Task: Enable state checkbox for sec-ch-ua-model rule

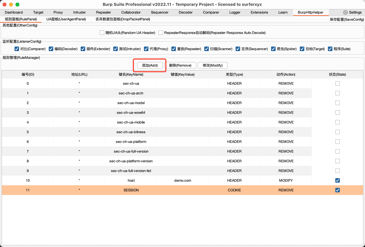Action: pyautogui.click(x=338, y=103)
